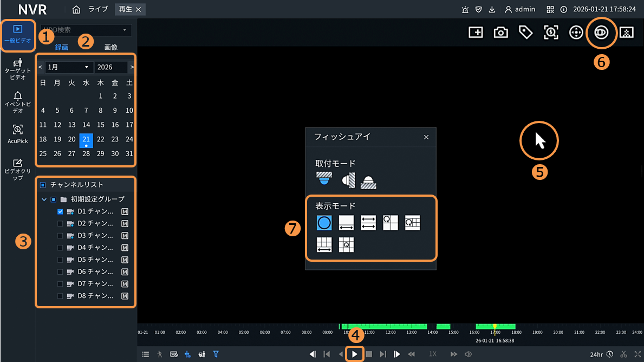Collapse the 初期設定グループ tree node
The height and width of the screenshot is (362, 644).
coord(44,199)
